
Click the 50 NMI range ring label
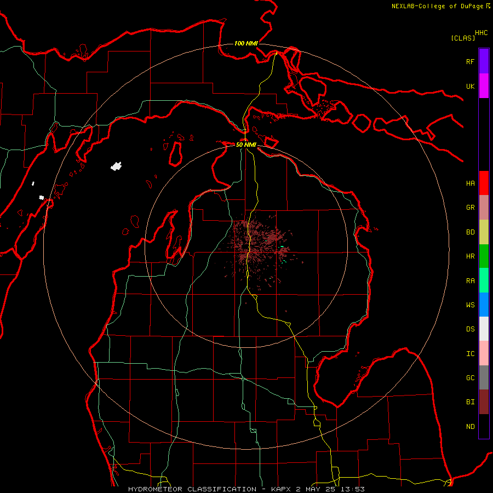point(246,145)
